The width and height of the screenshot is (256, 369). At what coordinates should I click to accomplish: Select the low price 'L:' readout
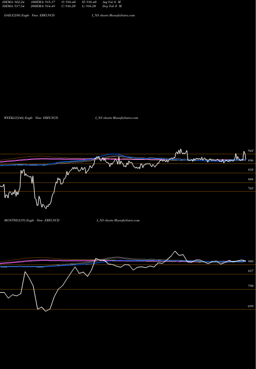pos(89,6)
